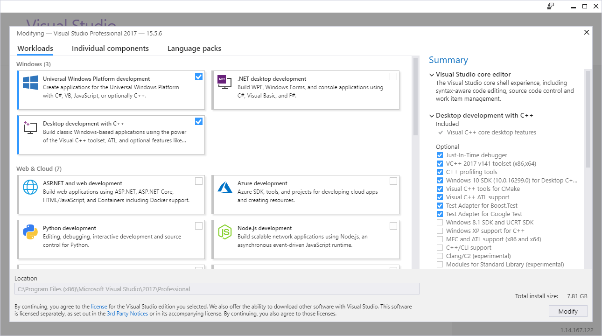Uncheck Test Adapter for Boost.Test

click(440, 206)
